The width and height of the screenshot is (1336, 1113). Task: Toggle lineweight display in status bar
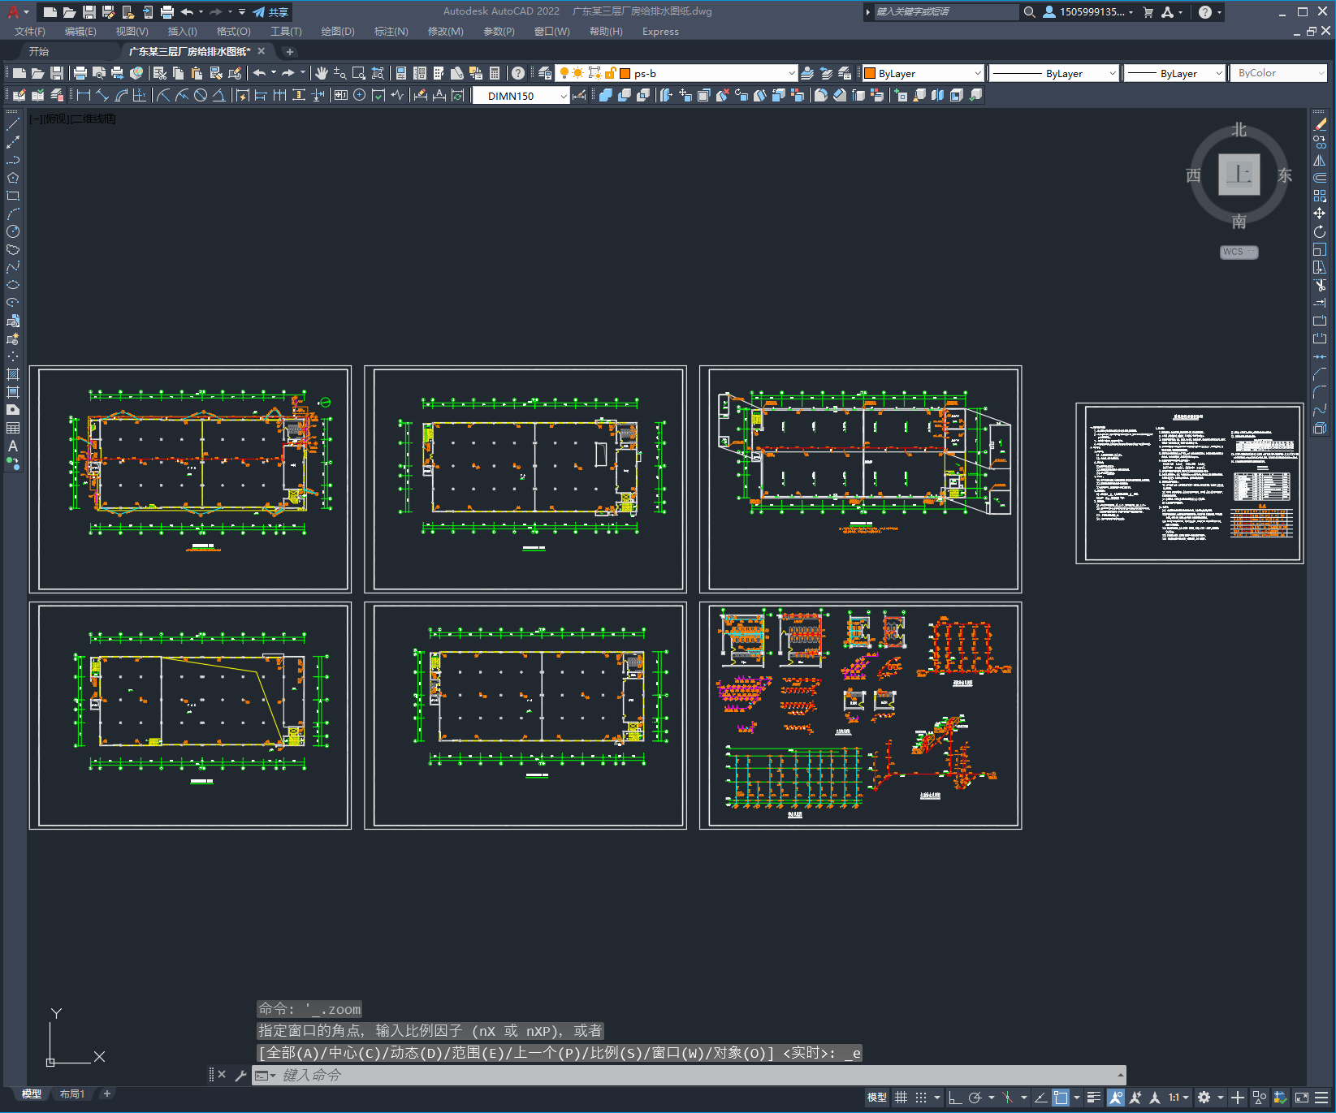(x=1094, y=1098)
